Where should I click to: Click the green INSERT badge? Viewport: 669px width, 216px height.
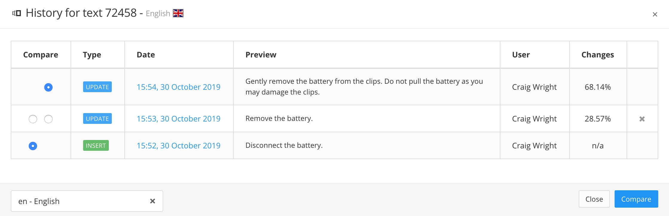[x=96, y=146]
